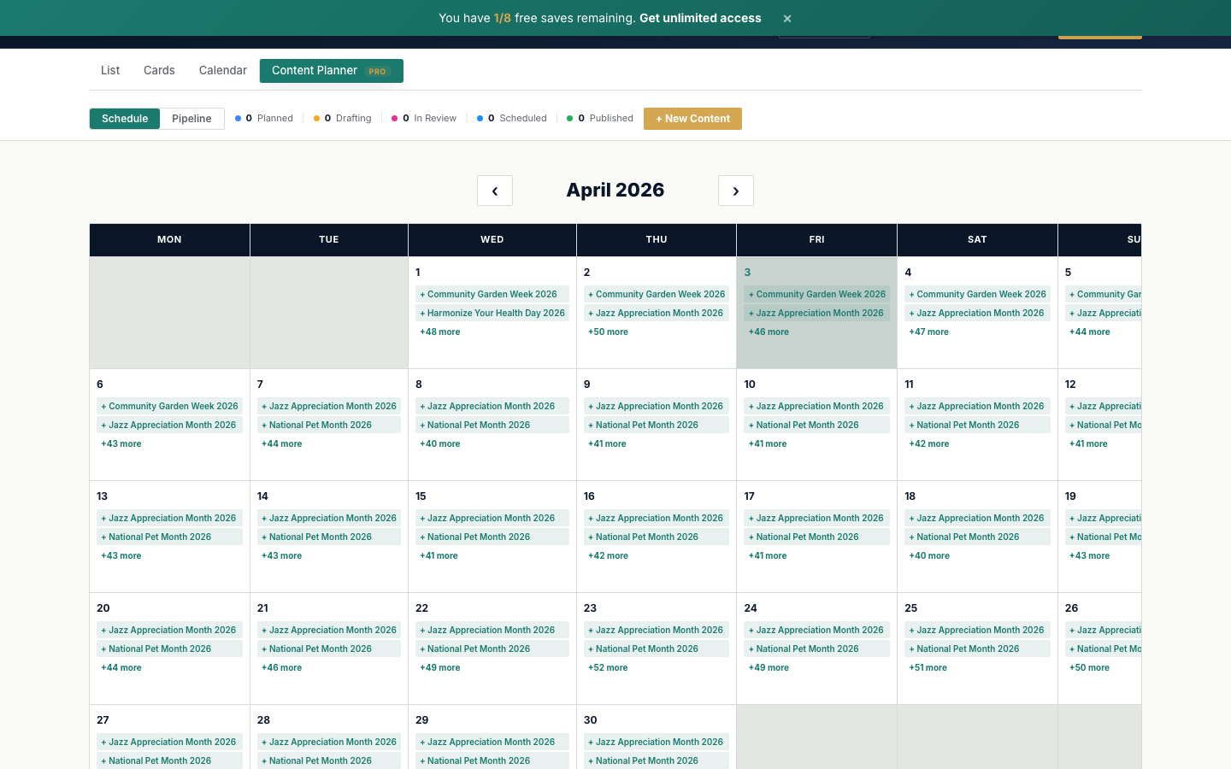Advance to May with the right arrow
1231x769 pixels.
coord(736,190)
